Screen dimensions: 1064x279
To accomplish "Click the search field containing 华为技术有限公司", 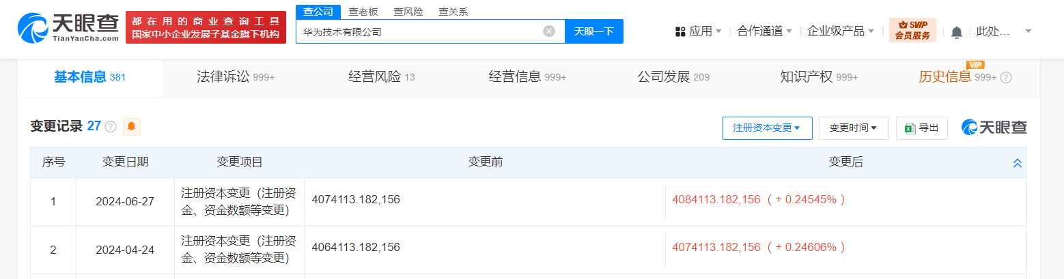I will [x=417, y=31].
